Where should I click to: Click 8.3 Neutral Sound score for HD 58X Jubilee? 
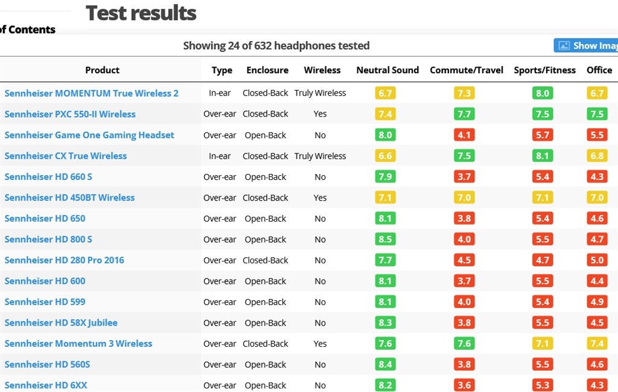tap(385, 323)
